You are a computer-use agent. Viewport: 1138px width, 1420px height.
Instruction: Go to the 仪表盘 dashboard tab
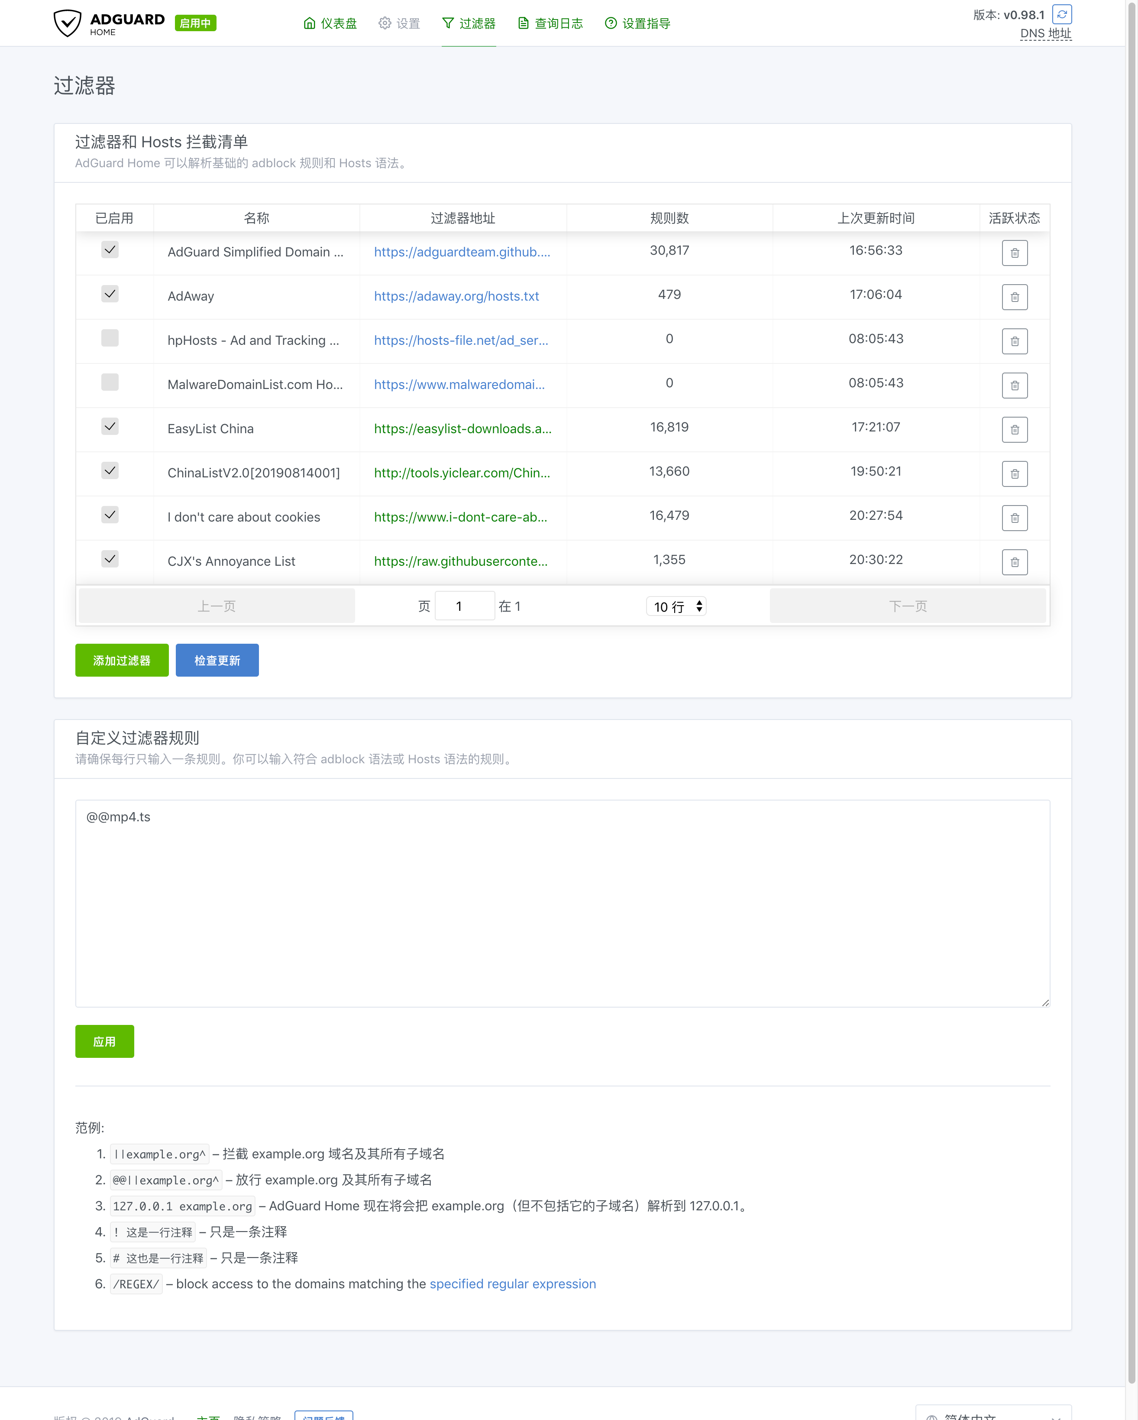coord(330,24)
